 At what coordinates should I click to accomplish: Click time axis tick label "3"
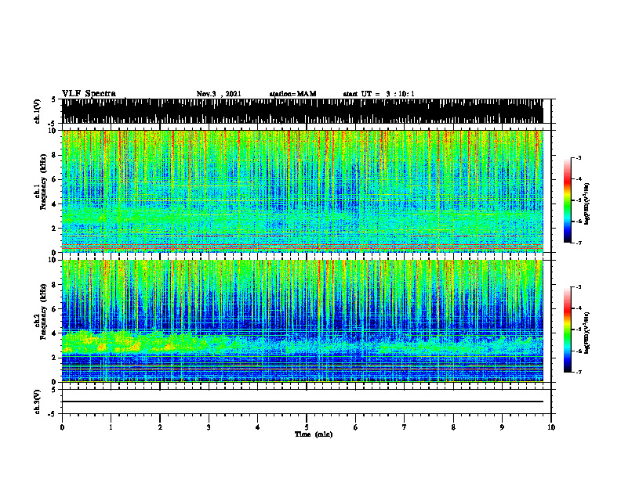(209, 427)
